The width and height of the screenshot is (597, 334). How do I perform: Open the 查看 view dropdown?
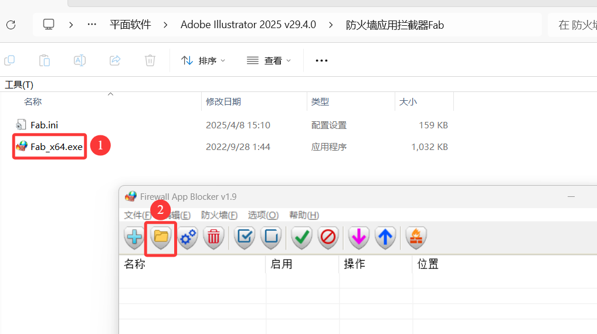pos(269,60)
